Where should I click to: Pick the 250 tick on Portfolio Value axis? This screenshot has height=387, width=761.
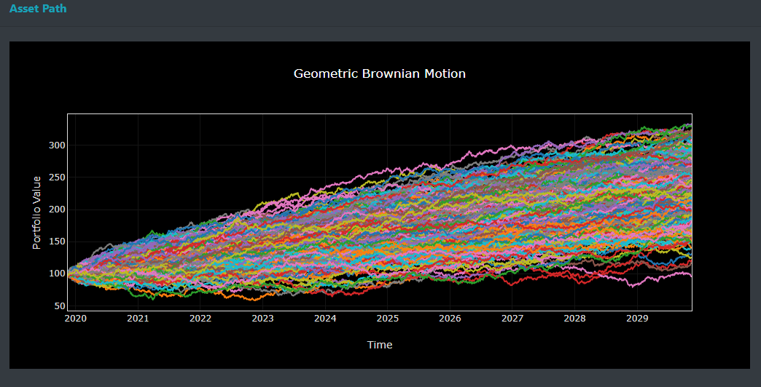point(57,177)
